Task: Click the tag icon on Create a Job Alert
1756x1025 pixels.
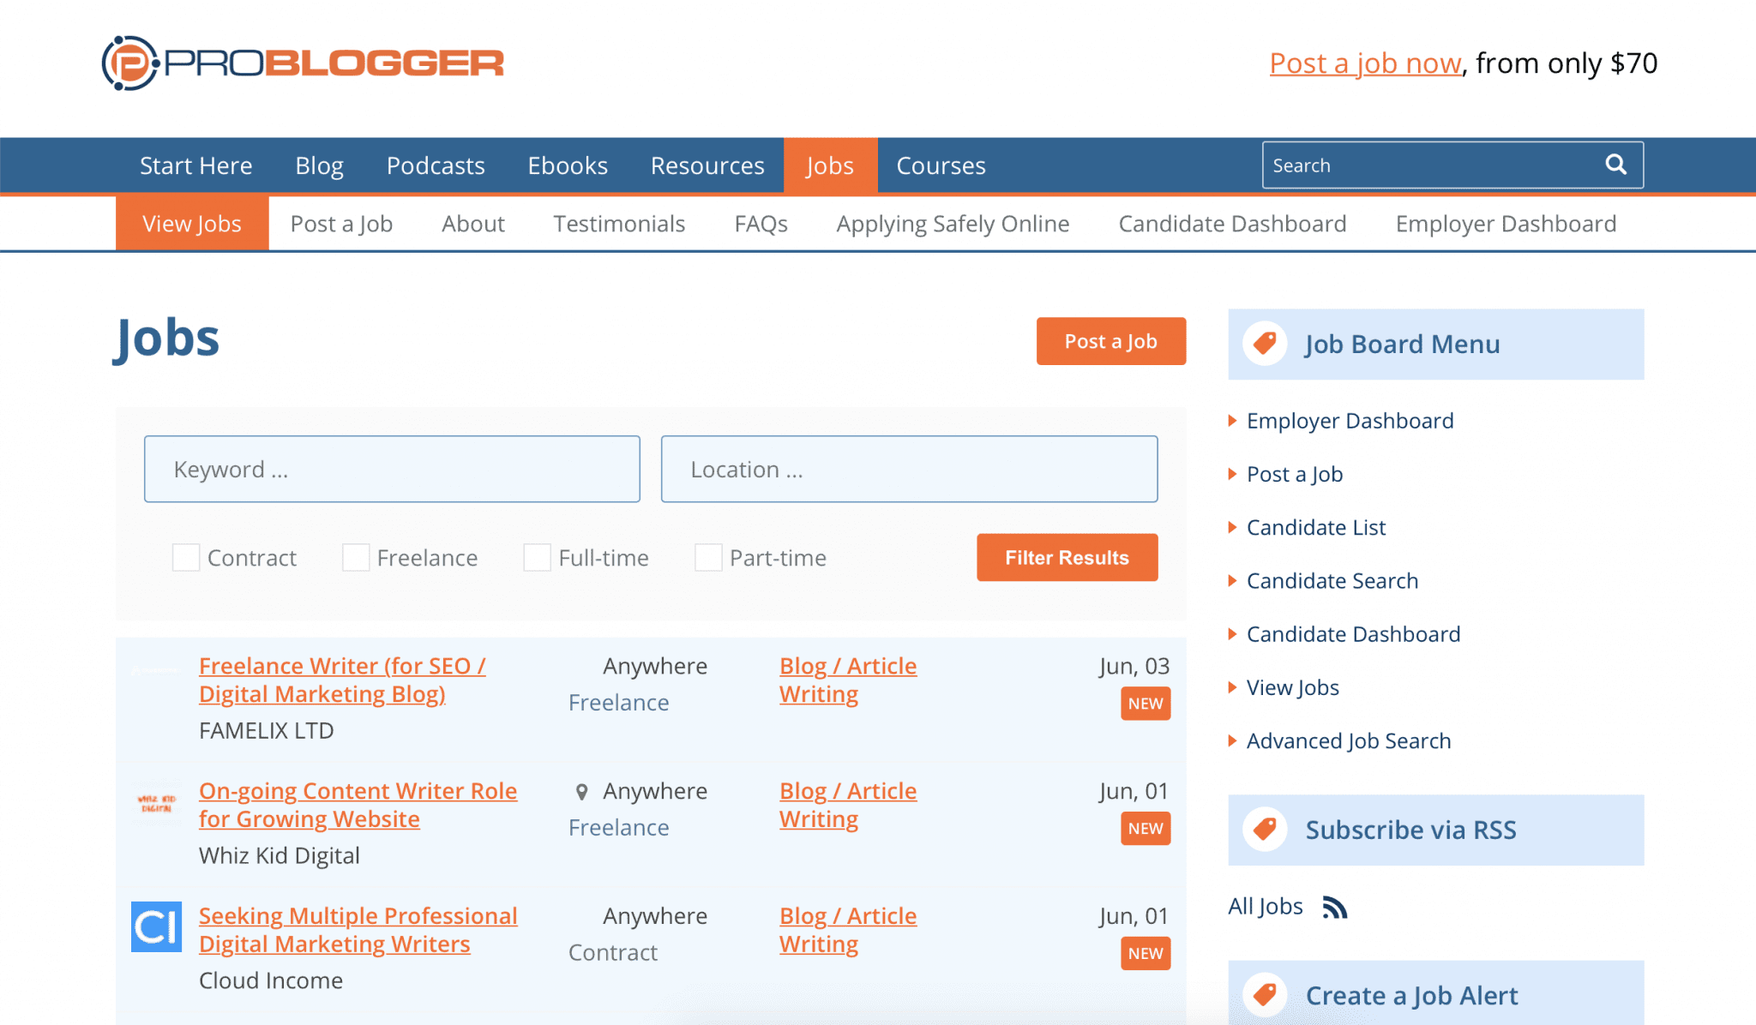Action: pos(1264,995)
